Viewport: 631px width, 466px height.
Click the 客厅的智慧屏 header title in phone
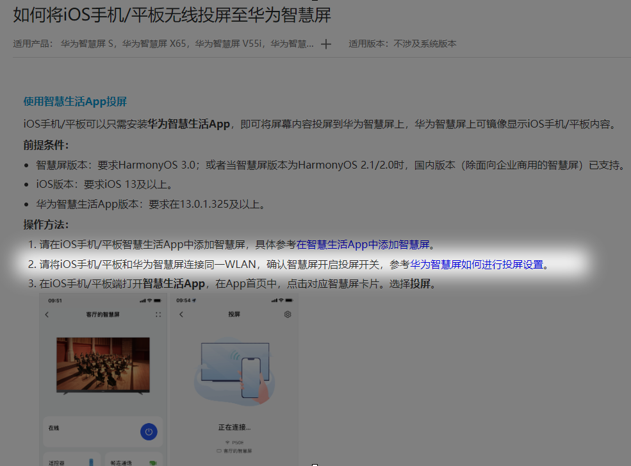102,315
